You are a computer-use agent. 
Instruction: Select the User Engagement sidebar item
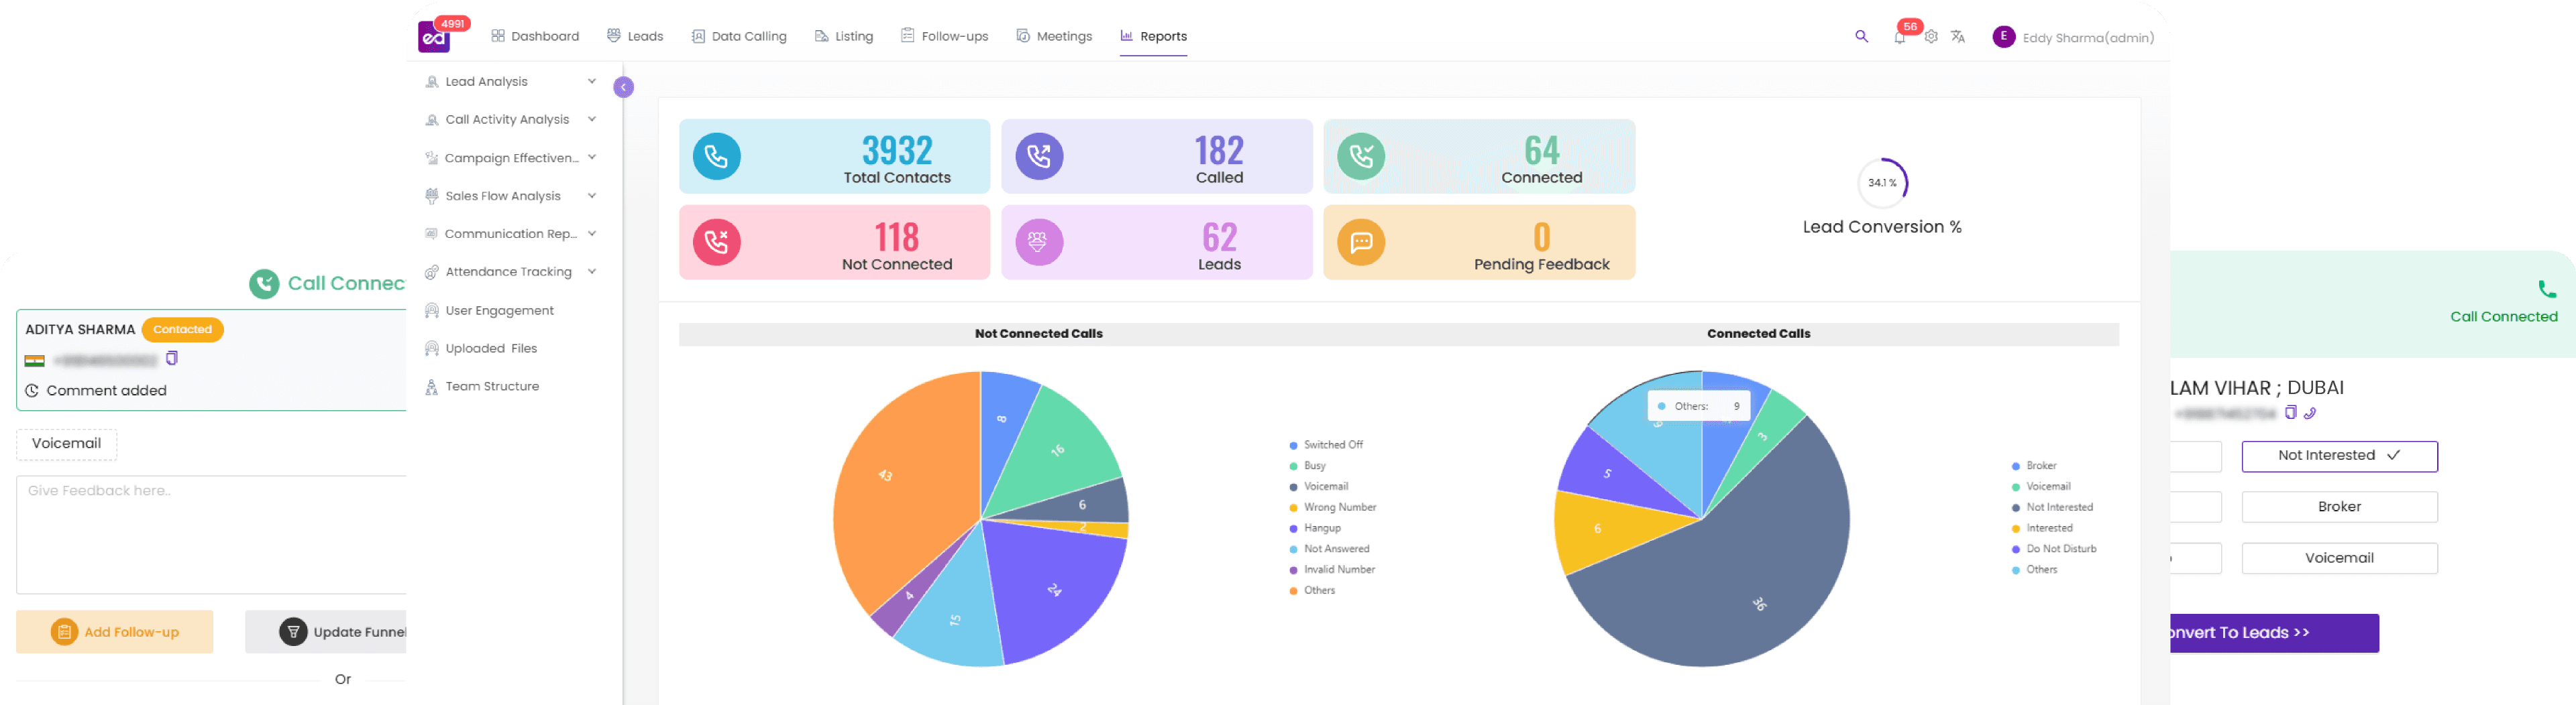pos(499,310)
